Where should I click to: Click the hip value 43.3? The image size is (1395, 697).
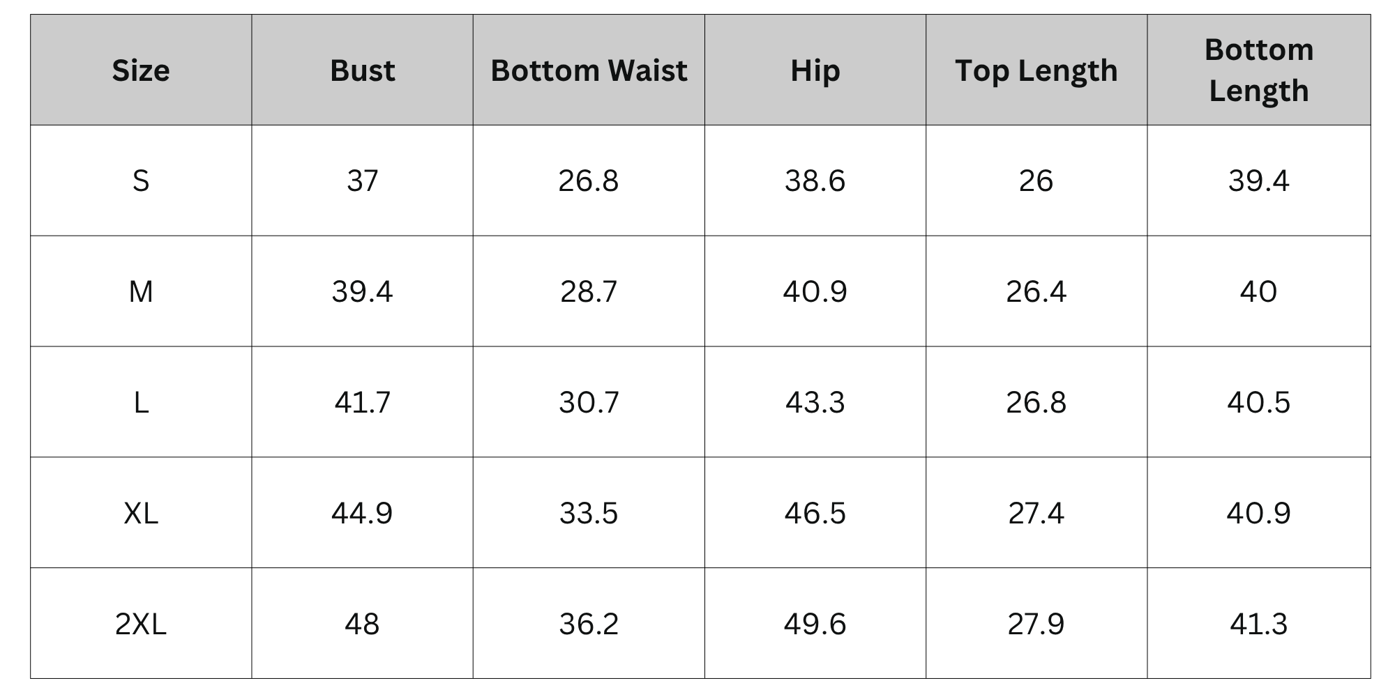pos(815,402)
